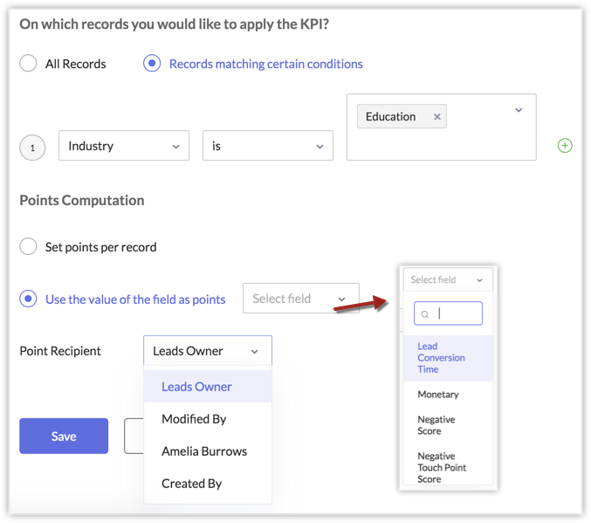Select Created By in recipient list
The height and width of the screenshot is (523, 591).
[x=191, y=484]
